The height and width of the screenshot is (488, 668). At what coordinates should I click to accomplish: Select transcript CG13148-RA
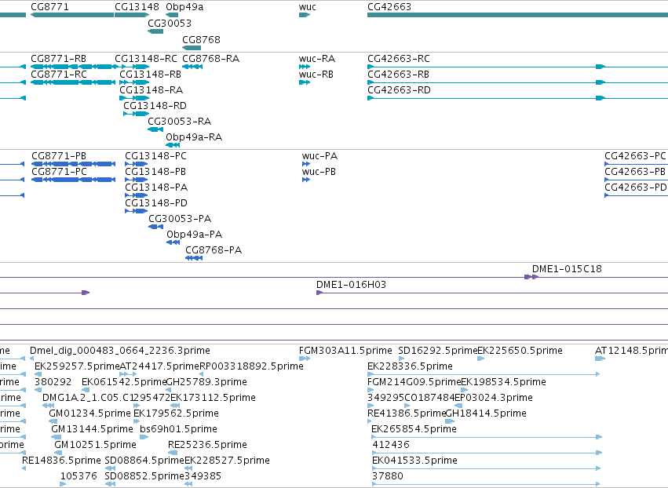click(151, 90)
